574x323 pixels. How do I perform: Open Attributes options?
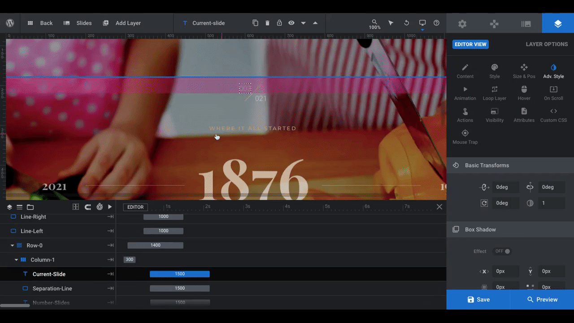(524, 115)
